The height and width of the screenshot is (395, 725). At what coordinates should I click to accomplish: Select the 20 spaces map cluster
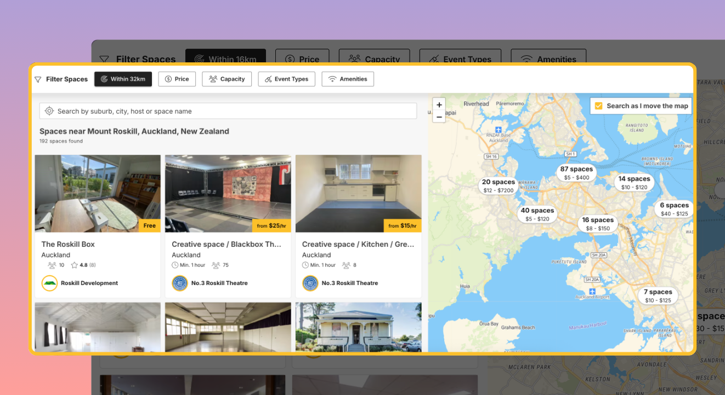pos(499,186)
